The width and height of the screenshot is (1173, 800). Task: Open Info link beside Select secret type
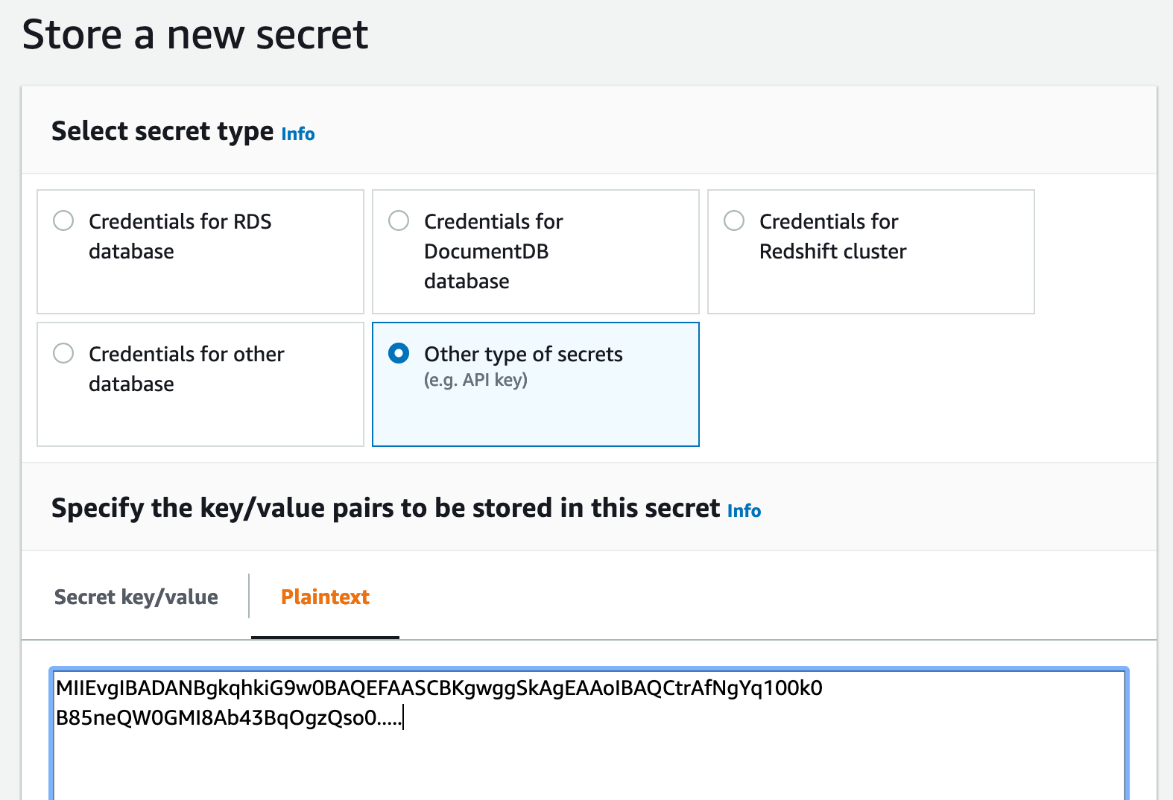(298, 134)
